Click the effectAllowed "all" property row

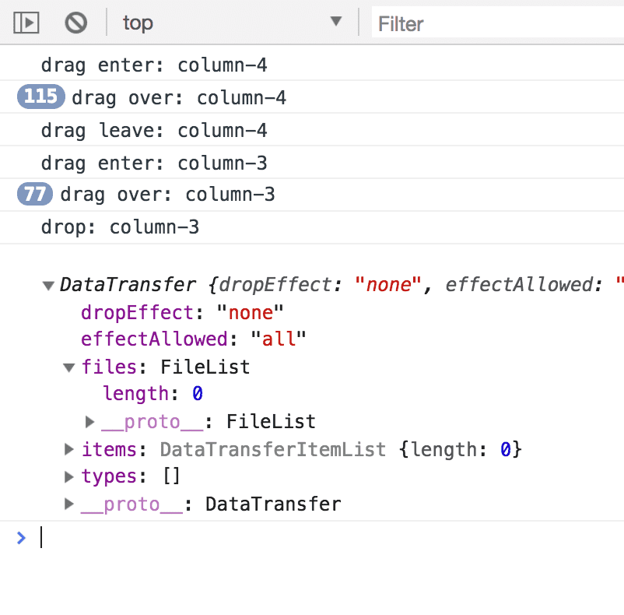click(194, 339)
